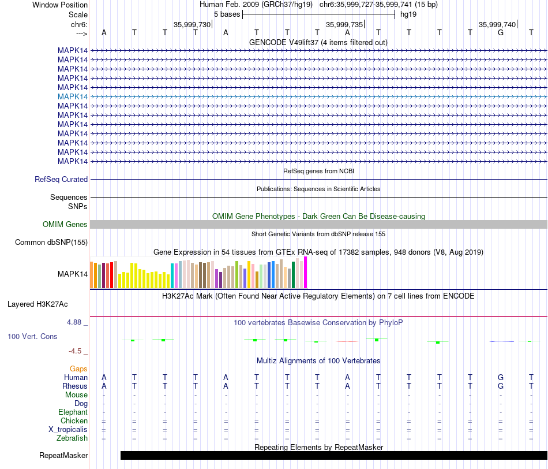Click the -4.5 PhyloP lower scale value
Viewport: 548px width, 469px height.
75,351
